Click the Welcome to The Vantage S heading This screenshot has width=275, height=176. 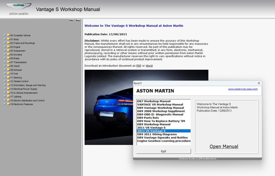[134, 26]
